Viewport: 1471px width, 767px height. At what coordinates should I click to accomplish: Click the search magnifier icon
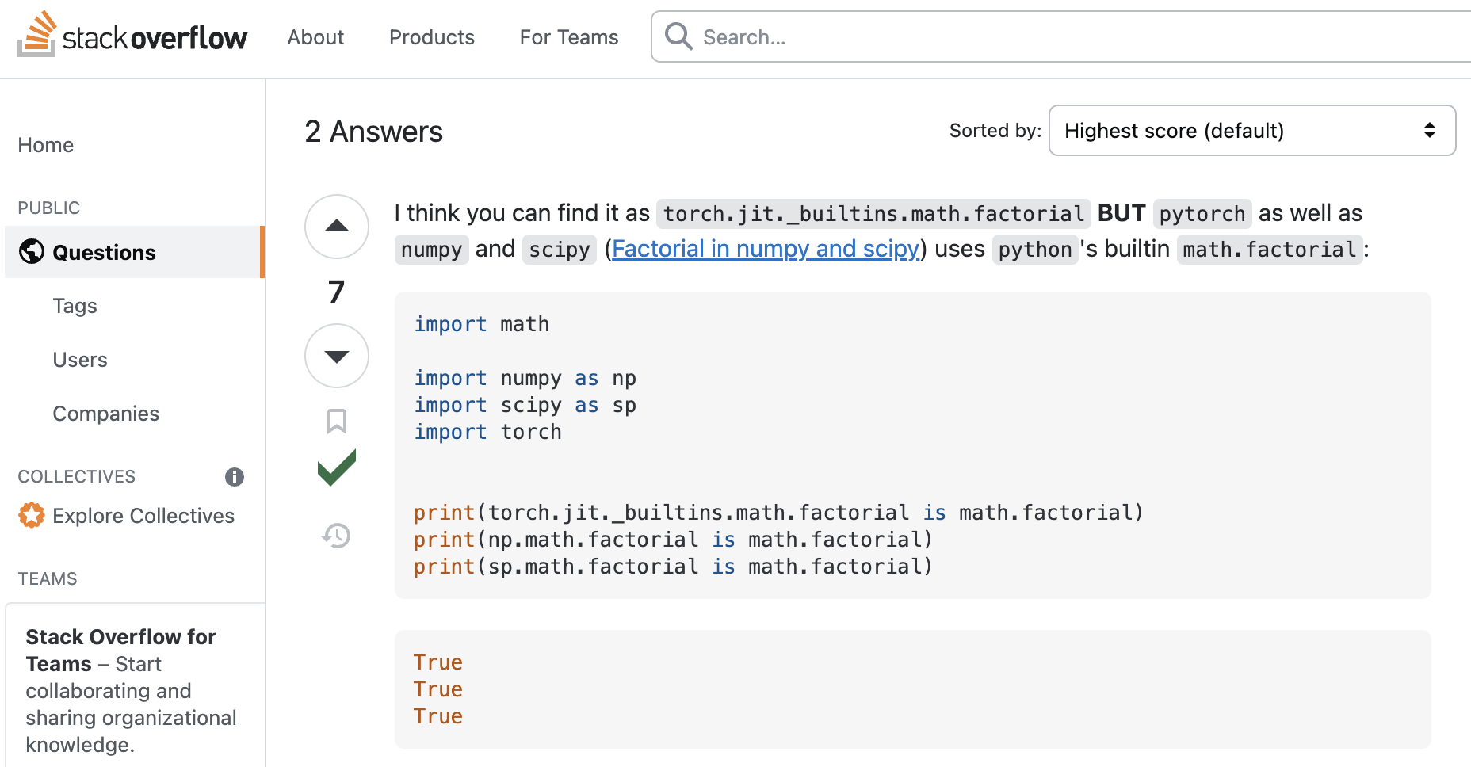pos(678,36)
